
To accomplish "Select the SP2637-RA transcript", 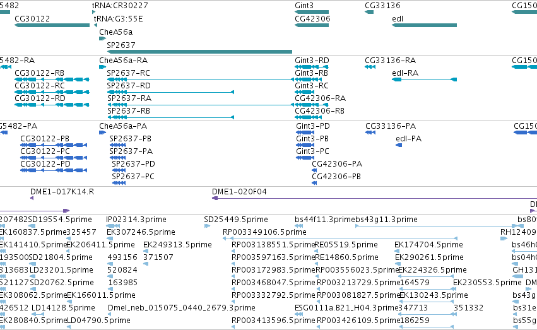I will (201, 105).
